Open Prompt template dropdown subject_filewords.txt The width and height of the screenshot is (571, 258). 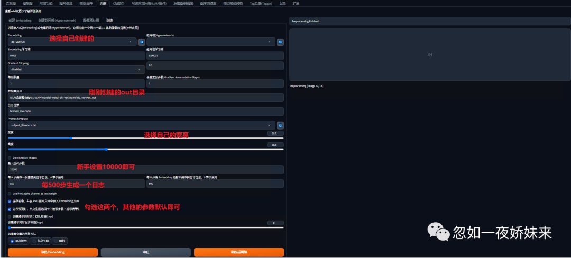pos(142,125)
